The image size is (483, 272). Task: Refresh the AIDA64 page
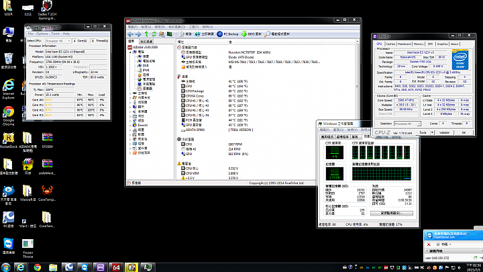[154, 34]
